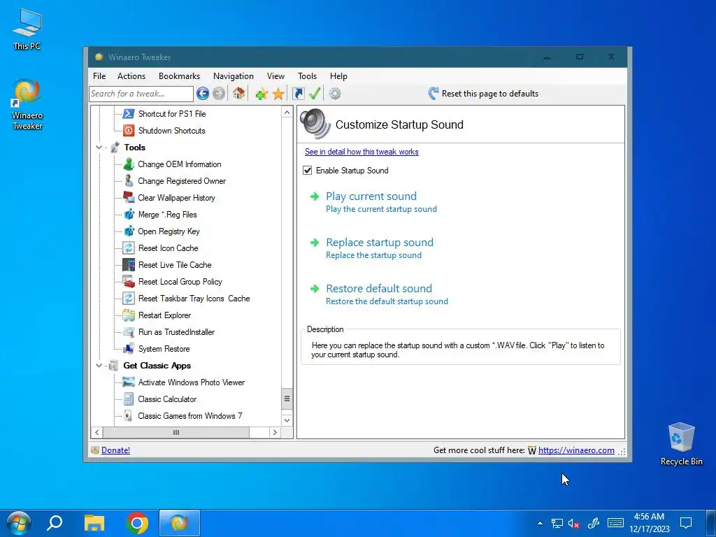The height and width of the screenshot is (537, 716).
Task: Add bookmark with green plus star icon
Action: [x=262, y=94]
